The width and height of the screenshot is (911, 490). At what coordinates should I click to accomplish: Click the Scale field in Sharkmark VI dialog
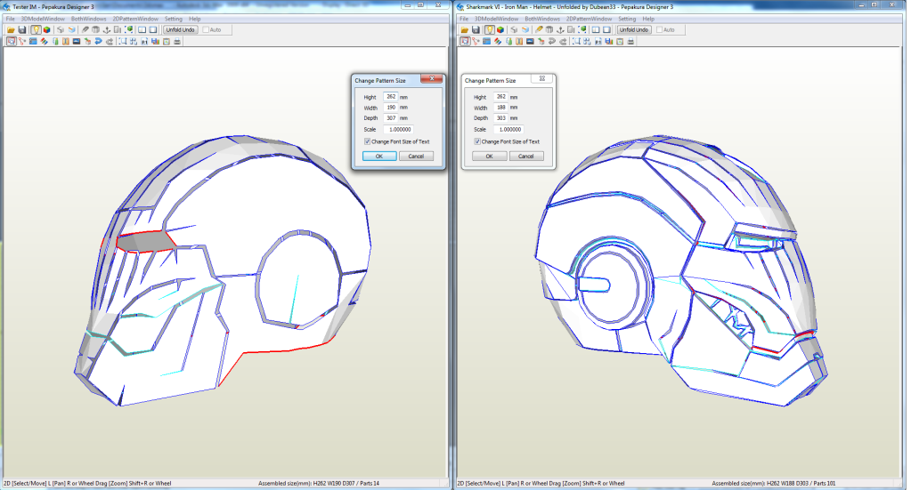coord(508,129)
